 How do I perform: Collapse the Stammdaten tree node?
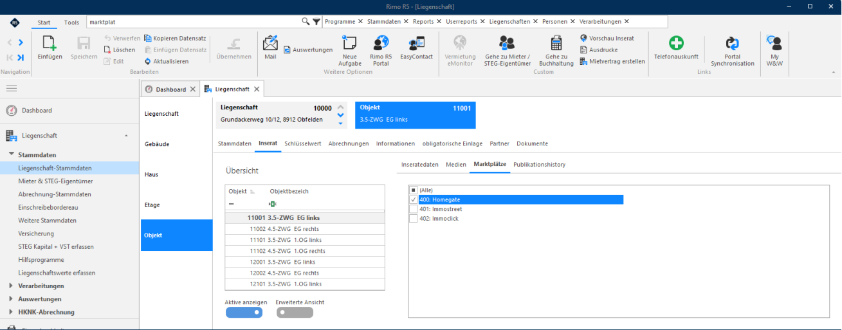pos(12,154)
